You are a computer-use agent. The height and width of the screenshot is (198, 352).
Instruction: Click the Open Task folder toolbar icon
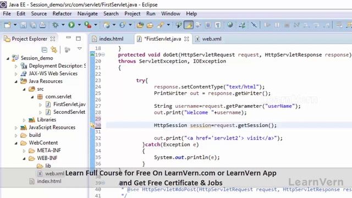click(150, 25)
